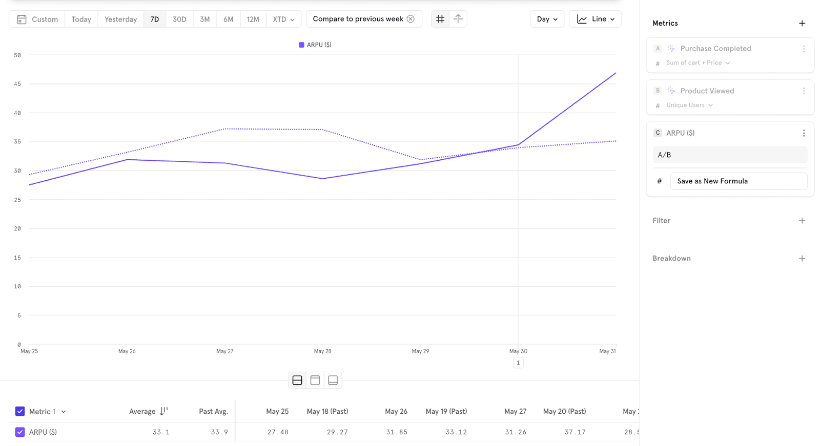820x446 pixels.
Task: Open Purchase Completed three-dot menu
Action: point(804,49)
